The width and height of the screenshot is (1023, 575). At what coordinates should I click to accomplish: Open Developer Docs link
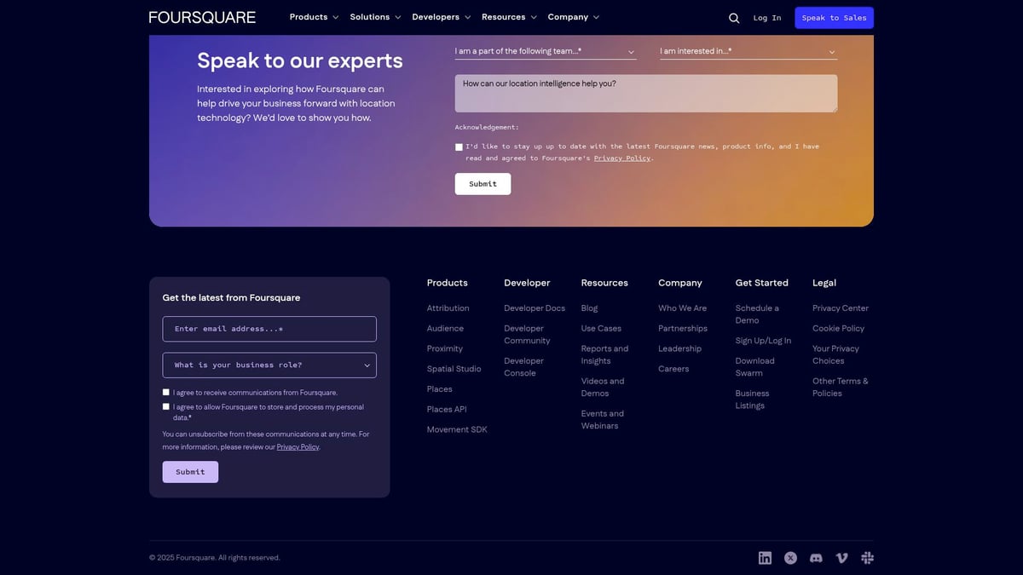535,308
